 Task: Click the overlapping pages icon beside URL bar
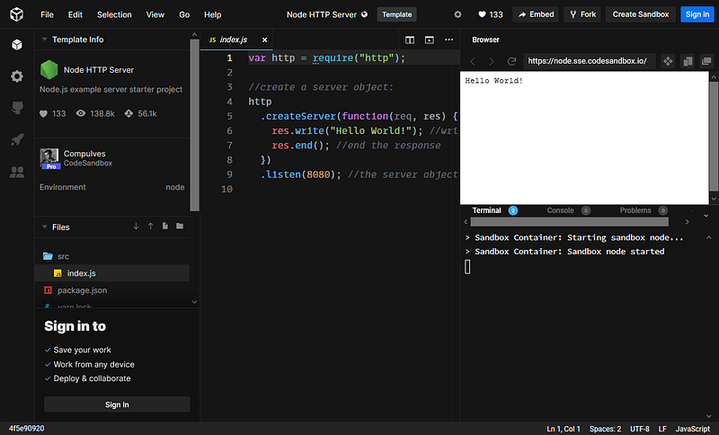pos(688,61)
